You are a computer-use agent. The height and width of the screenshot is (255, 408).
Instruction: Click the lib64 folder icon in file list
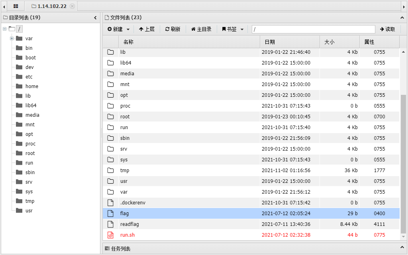point(111,63)
